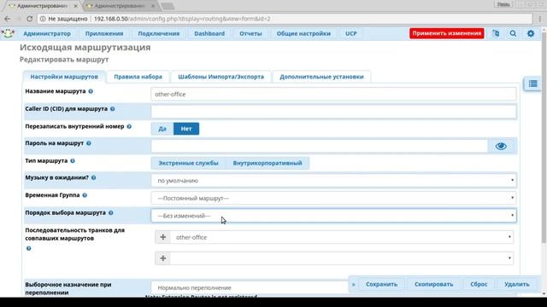Open Музыку в ожидании dropdown
Screen dimensions: 547x307
coord(334,180)
